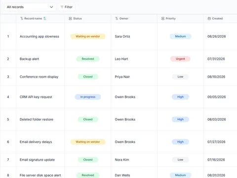
Task: Select the Created column header
Action: pyautogui.click(x=220, y=18)
